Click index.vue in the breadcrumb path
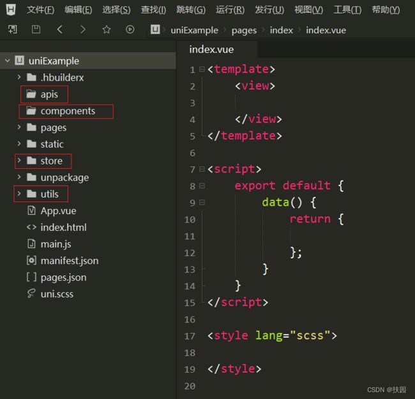 click(326, 30)
